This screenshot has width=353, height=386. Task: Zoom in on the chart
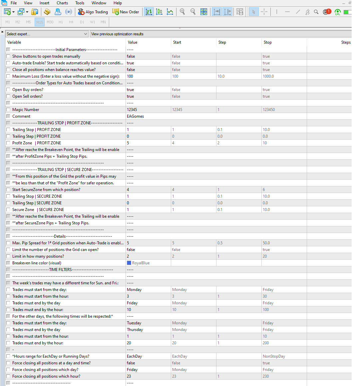pos(182,12)
